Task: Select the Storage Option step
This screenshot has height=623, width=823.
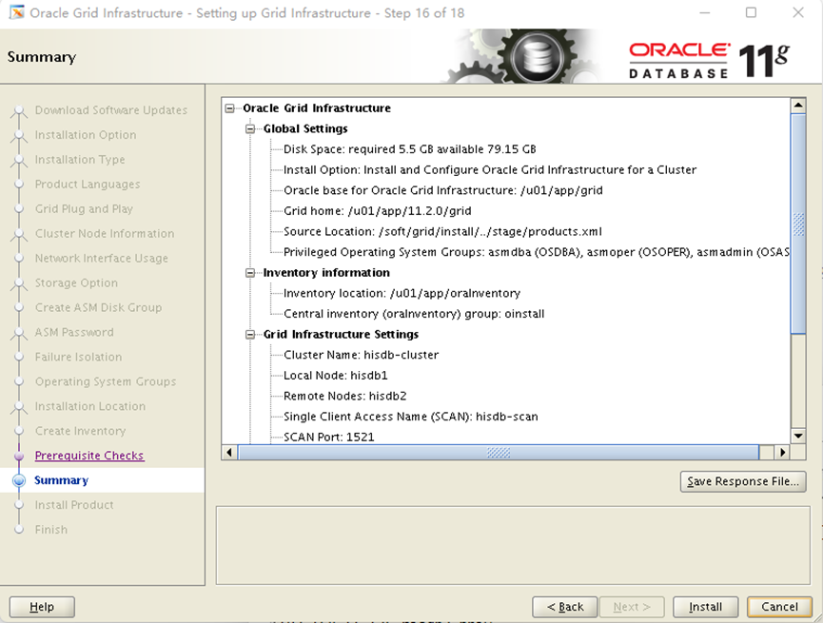Action: [x=76, y=282]
